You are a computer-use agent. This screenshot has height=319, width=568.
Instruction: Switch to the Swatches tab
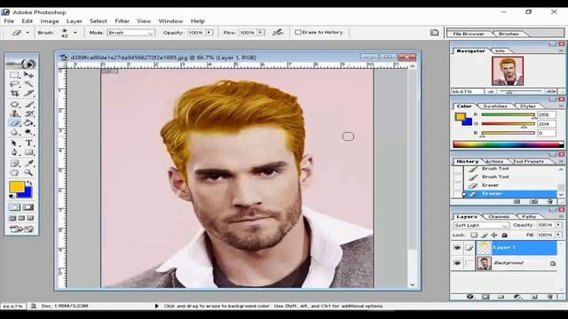click(x=495, y=106)
